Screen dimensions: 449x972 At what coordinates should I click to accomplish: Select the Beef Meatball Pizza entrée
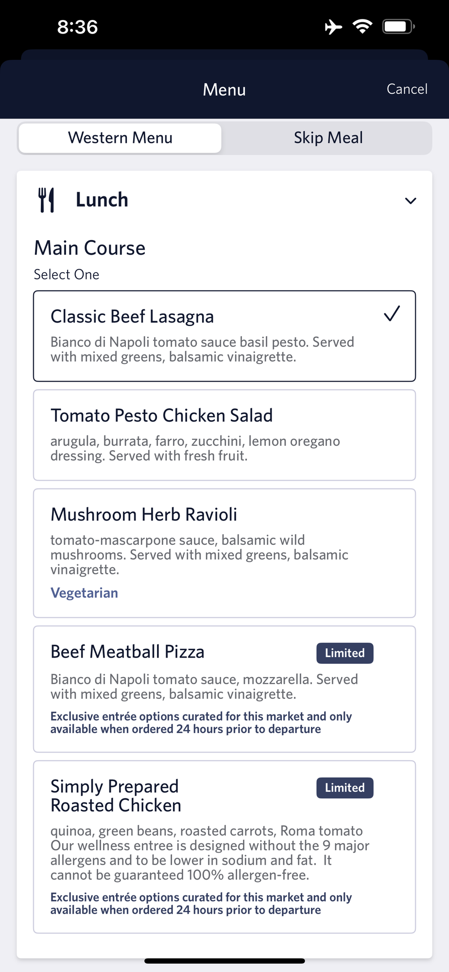click(x=224, y=689)
